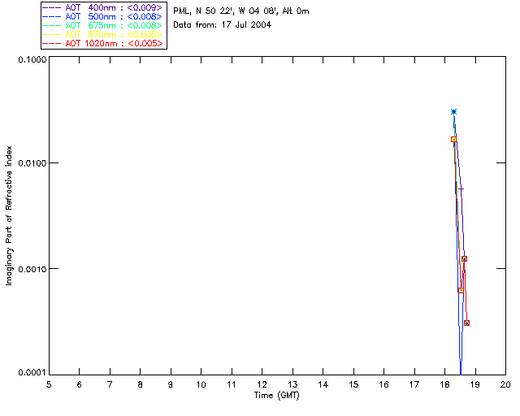This screenshot has height=416, width=520.
Task: Click the purple plus marker near 0.006
Action: pos(461,188)
